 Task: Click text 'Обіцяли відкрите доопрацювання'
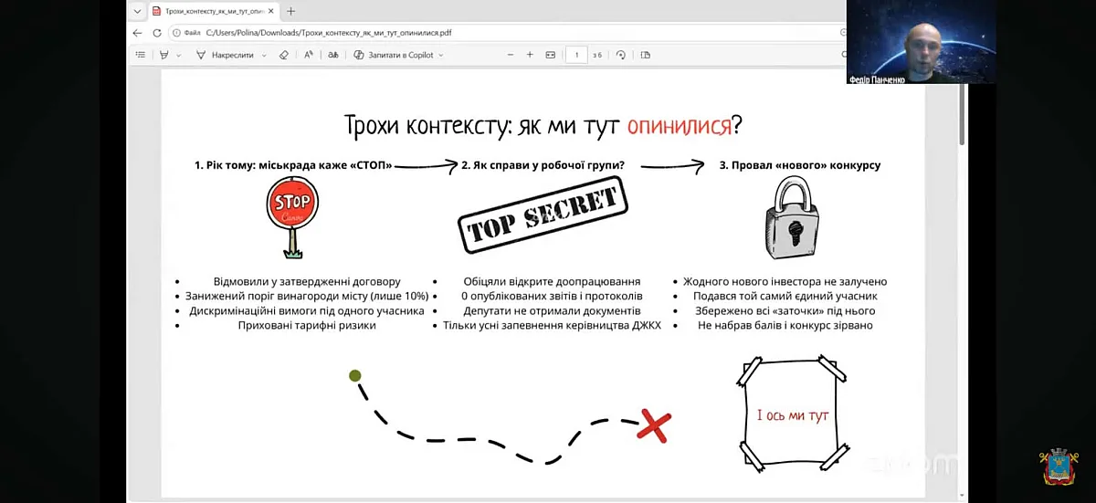click(552, 282)
